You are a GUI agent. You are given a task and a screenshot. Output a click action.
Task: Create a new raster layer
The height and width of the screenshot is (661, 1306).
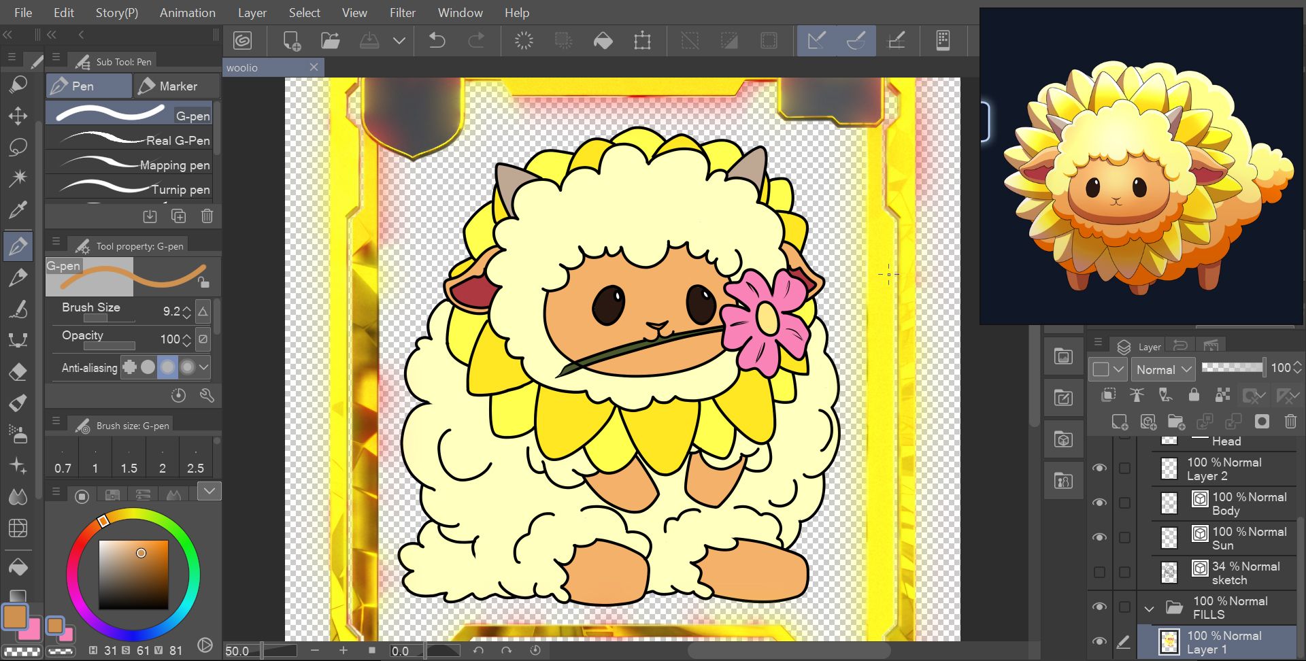click(x=1120, y=422)
